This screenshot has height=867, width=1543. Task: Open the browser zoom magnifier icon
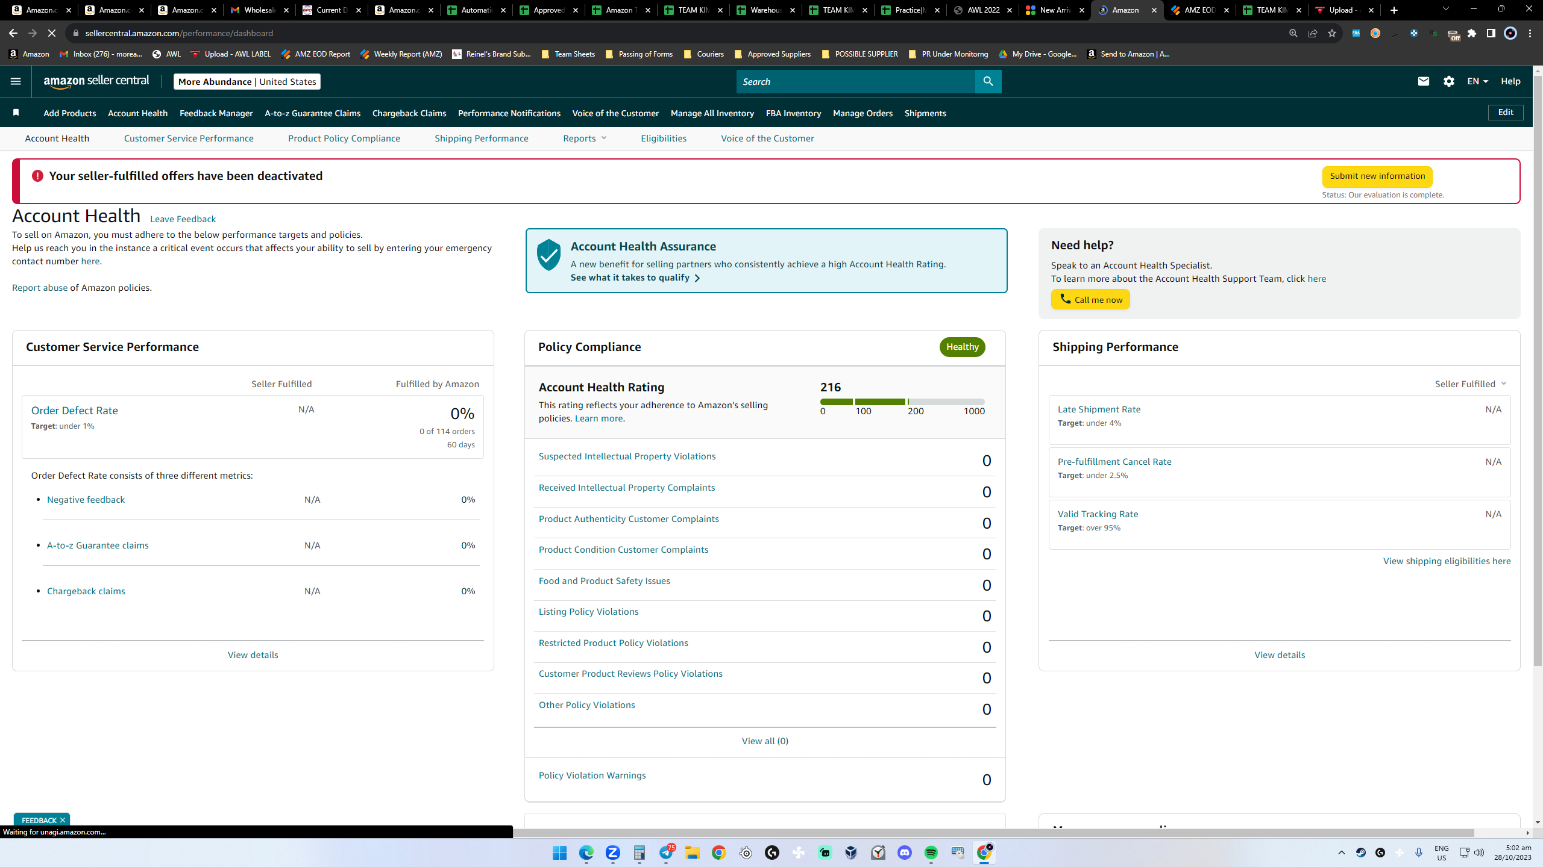click(x=1293, y=33)
